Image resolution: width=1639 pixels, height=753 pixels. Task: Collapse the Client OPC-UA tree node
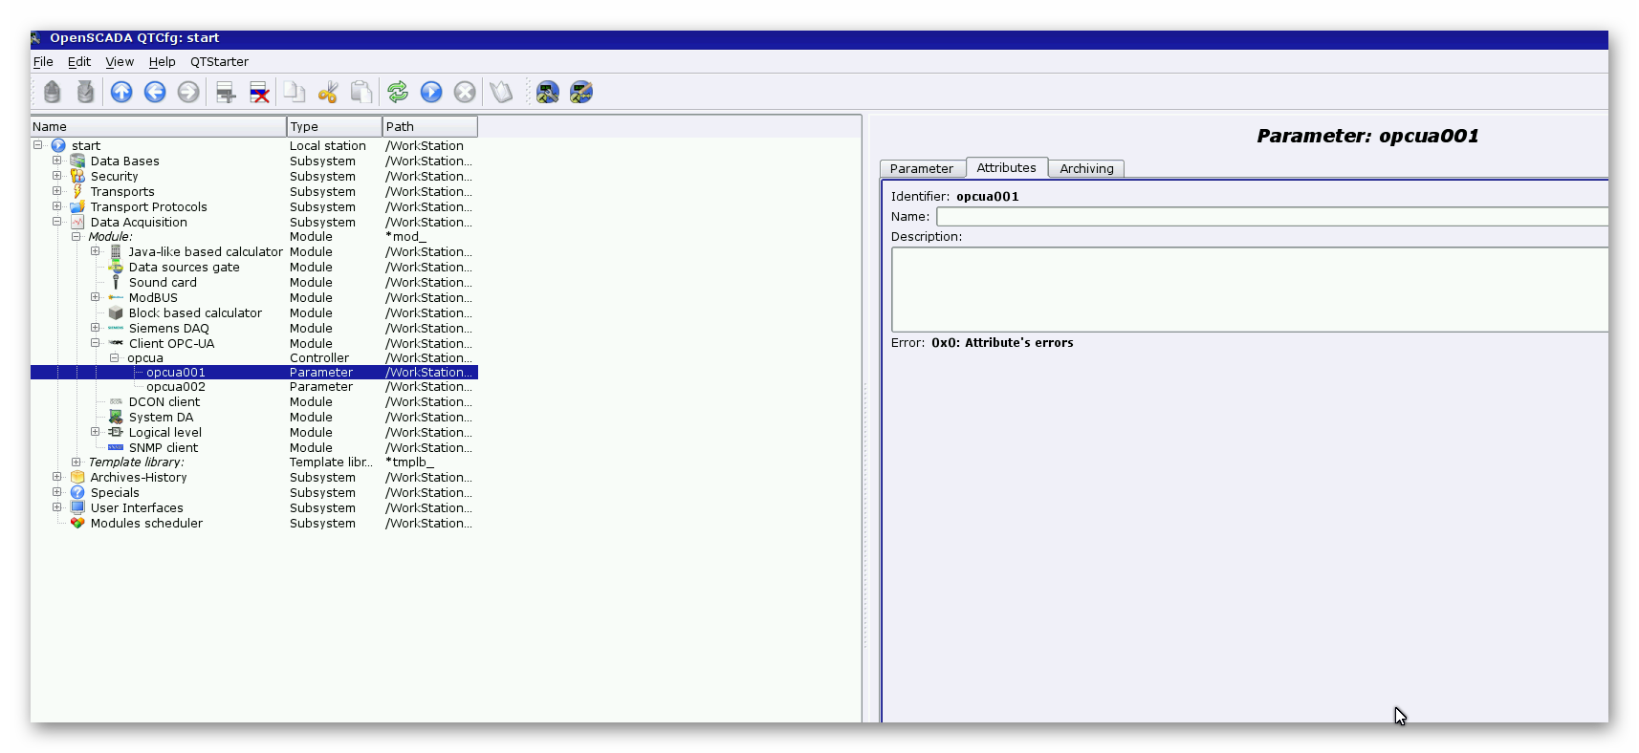pyautogui.click(x=96, y=343)
